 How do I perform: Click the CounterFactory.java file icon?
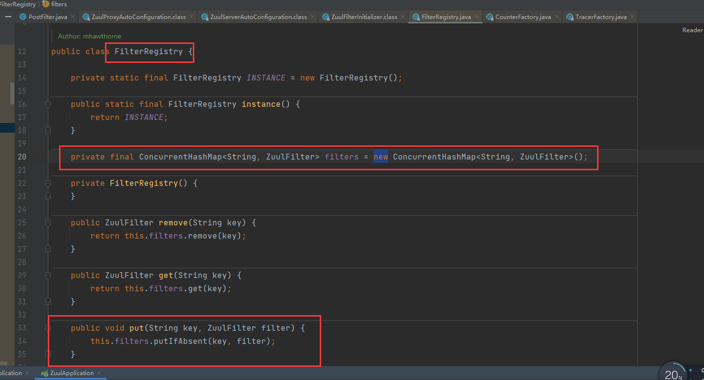point(490,17)
